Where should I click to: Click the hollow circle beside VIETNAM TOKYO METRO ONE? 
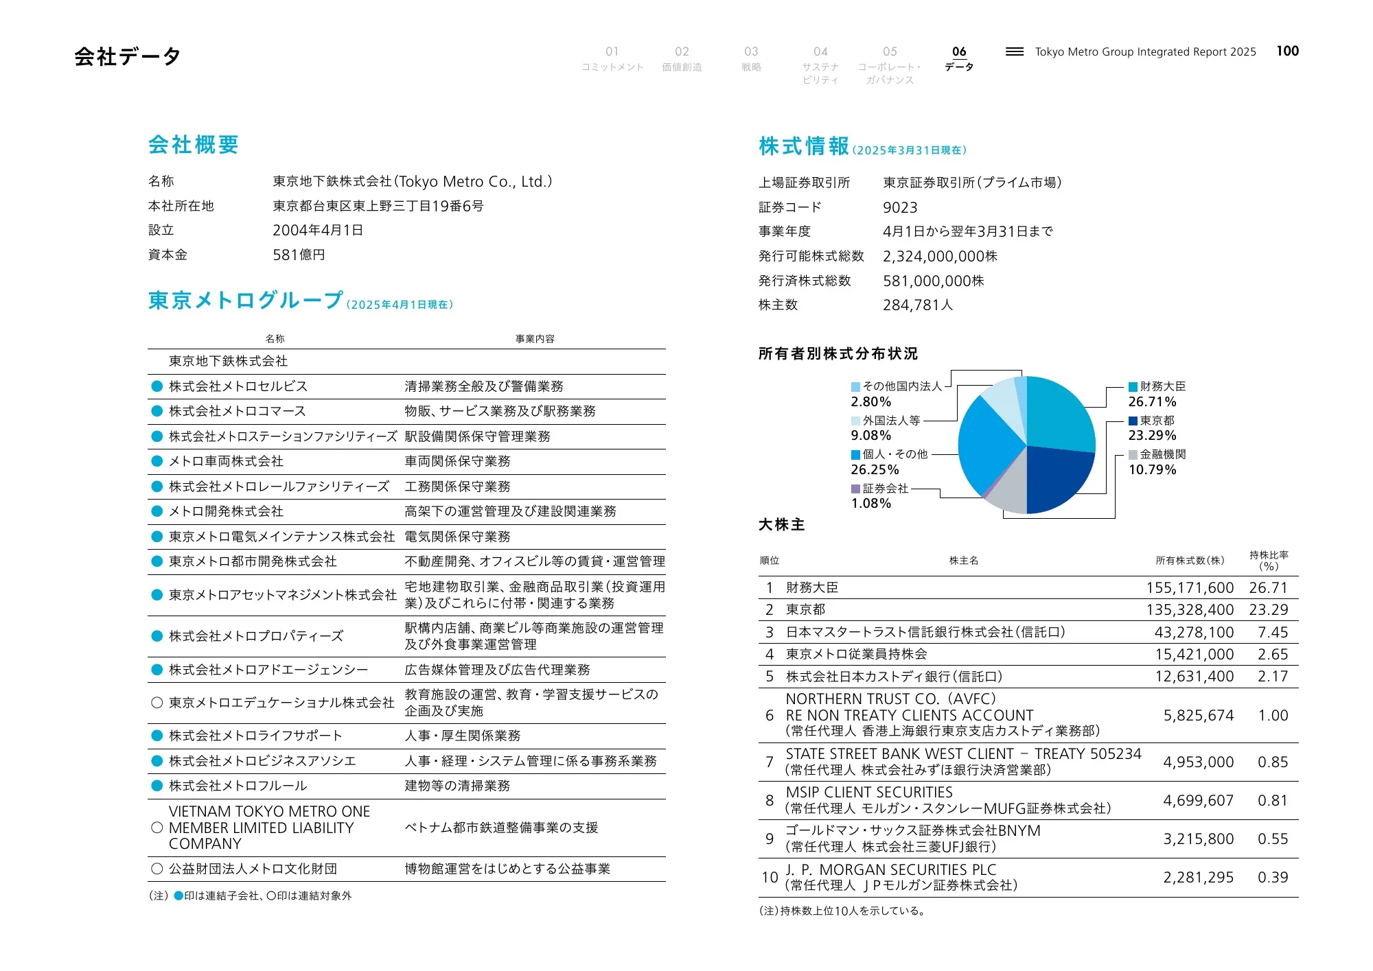click(157, 828)
